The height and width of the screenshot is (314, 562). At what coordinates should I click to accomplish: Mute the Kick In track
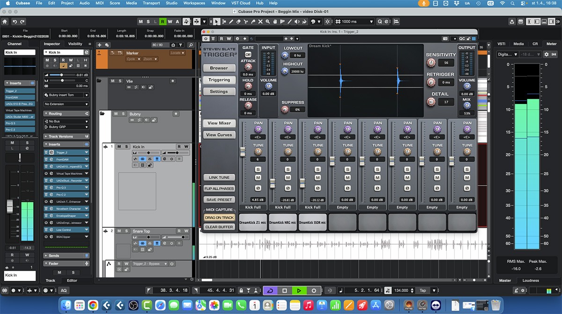[119, 147]
